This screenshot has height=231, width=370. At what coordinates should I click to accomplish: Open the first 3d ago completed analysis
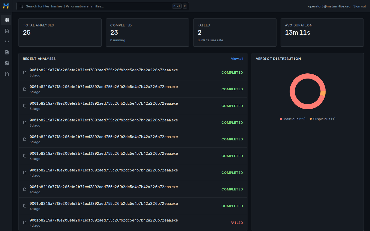(x=133, y=72)
